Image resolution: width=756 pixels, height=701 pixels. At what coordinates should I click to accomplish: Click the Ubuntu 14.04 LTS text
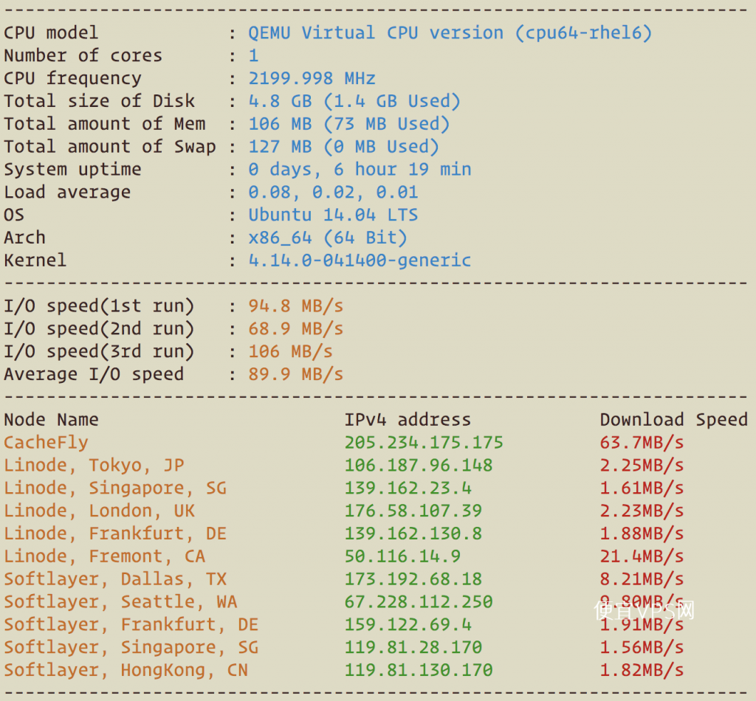tap(333, 215)
